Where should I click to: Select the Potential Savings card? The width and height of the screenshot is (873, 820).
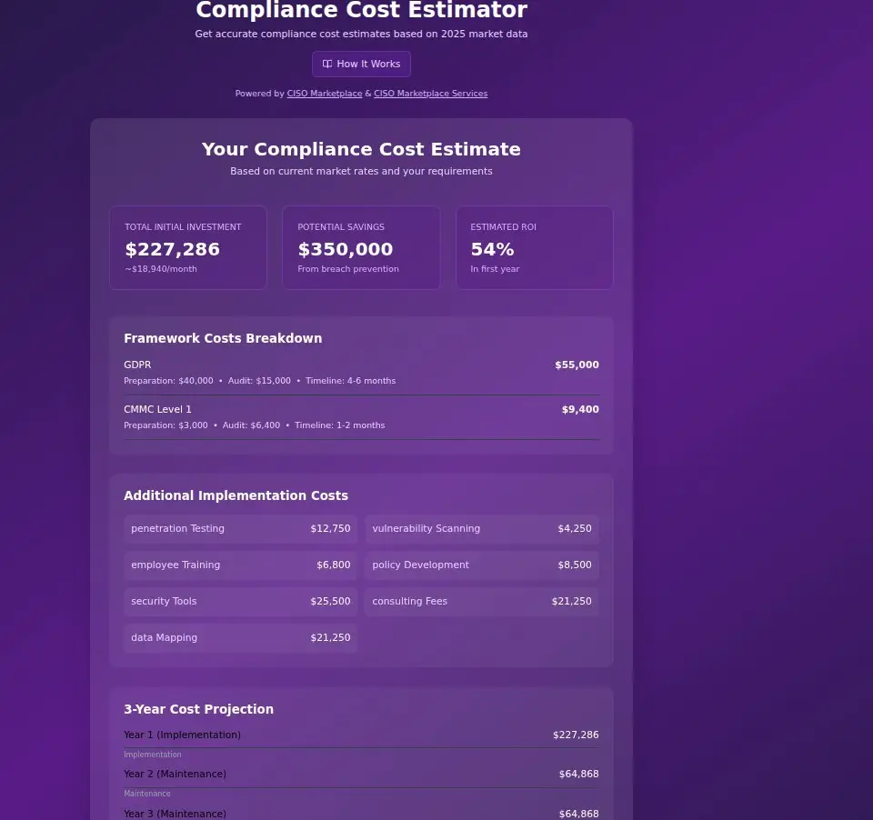[x=361, y=247]
